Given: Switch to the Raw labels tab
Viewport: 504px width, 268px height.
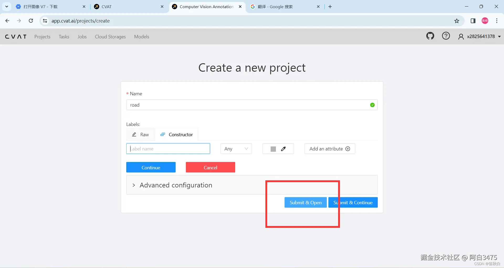Looking at the screenshot, I should tap(140, 134).
